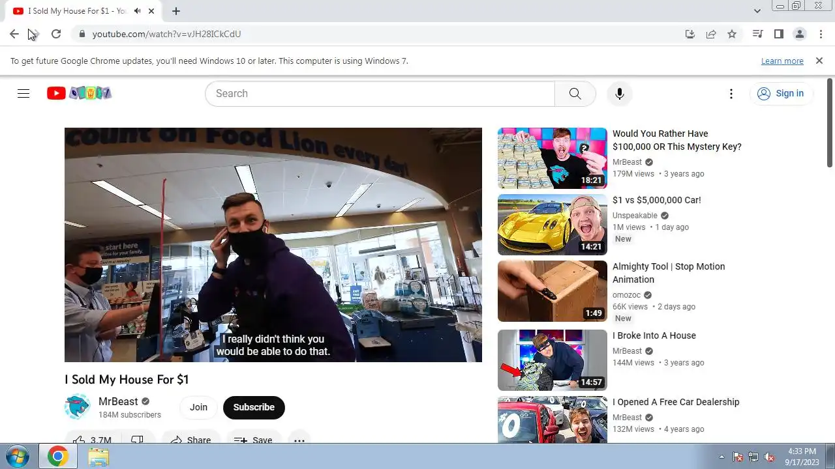Share the video
Viewport: 835px width, 469px height.
(x=190, y=440)
